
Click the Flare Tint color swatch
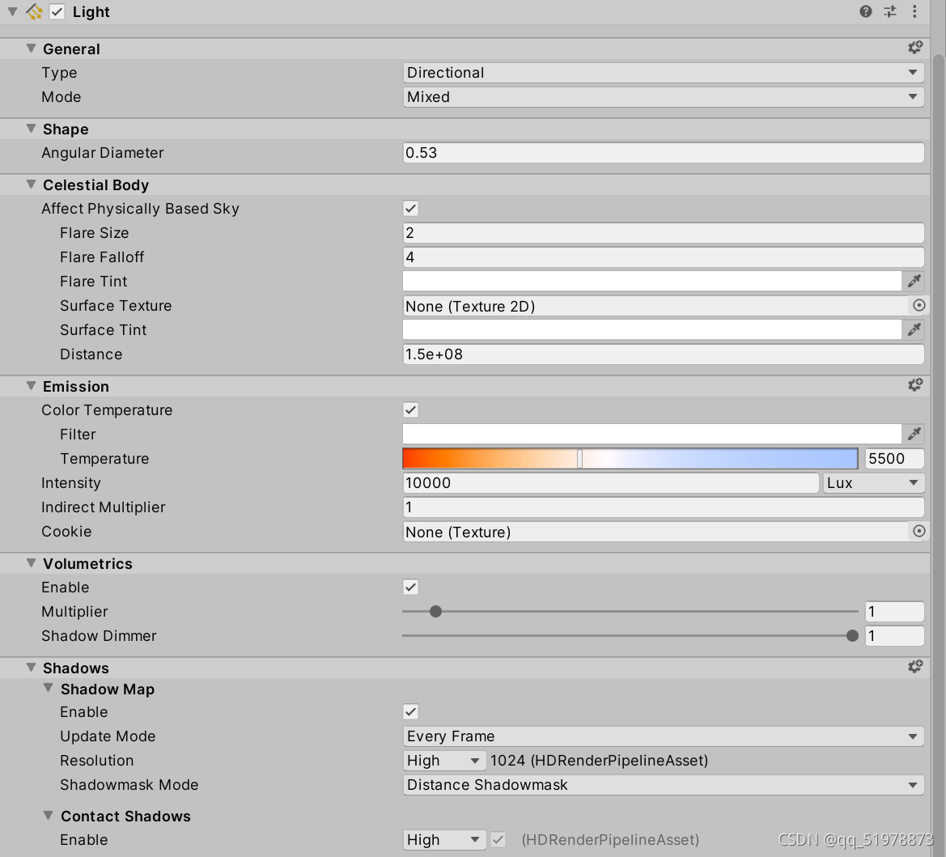(x=652, y=281)
